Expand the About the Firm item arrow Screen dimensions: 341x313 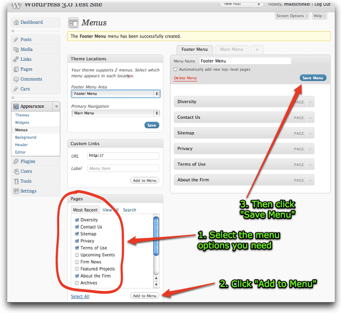[x=310, y=180]
